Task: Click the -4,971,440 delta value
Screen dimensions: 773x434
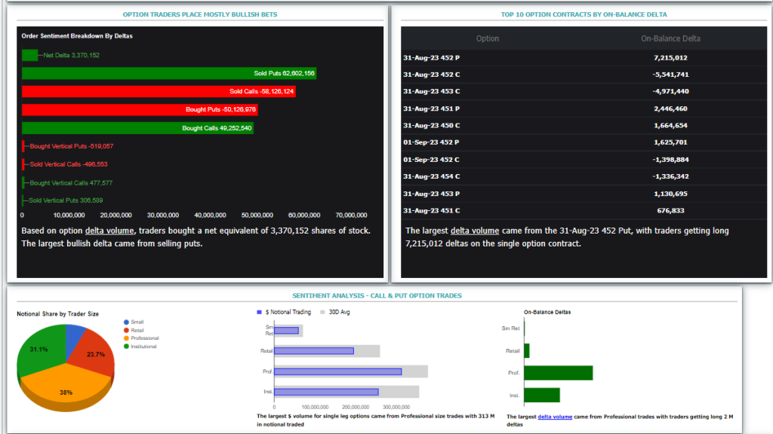Action: tap(670, 91)
